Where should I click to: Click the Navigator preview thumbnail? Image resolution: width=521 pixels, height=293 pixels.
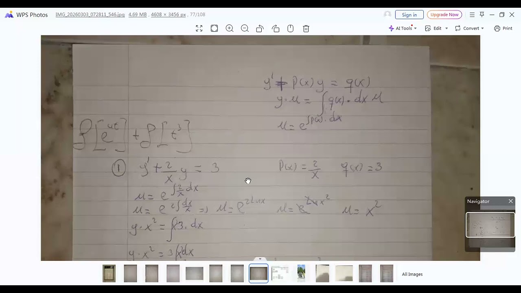click(490, 225)
